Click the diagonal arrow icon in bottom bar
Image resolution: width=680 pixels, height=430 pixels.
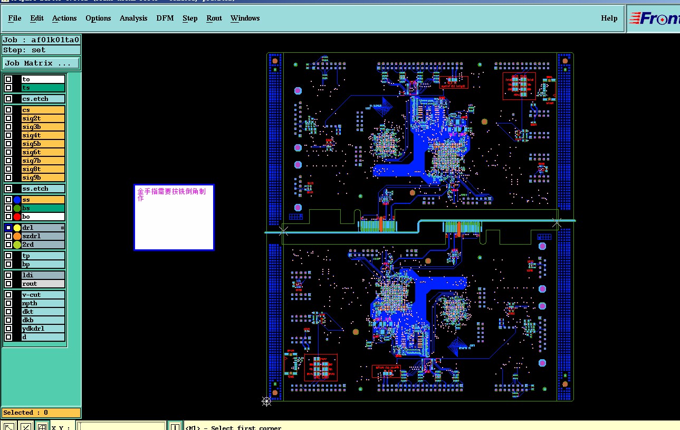pos(9,426)
